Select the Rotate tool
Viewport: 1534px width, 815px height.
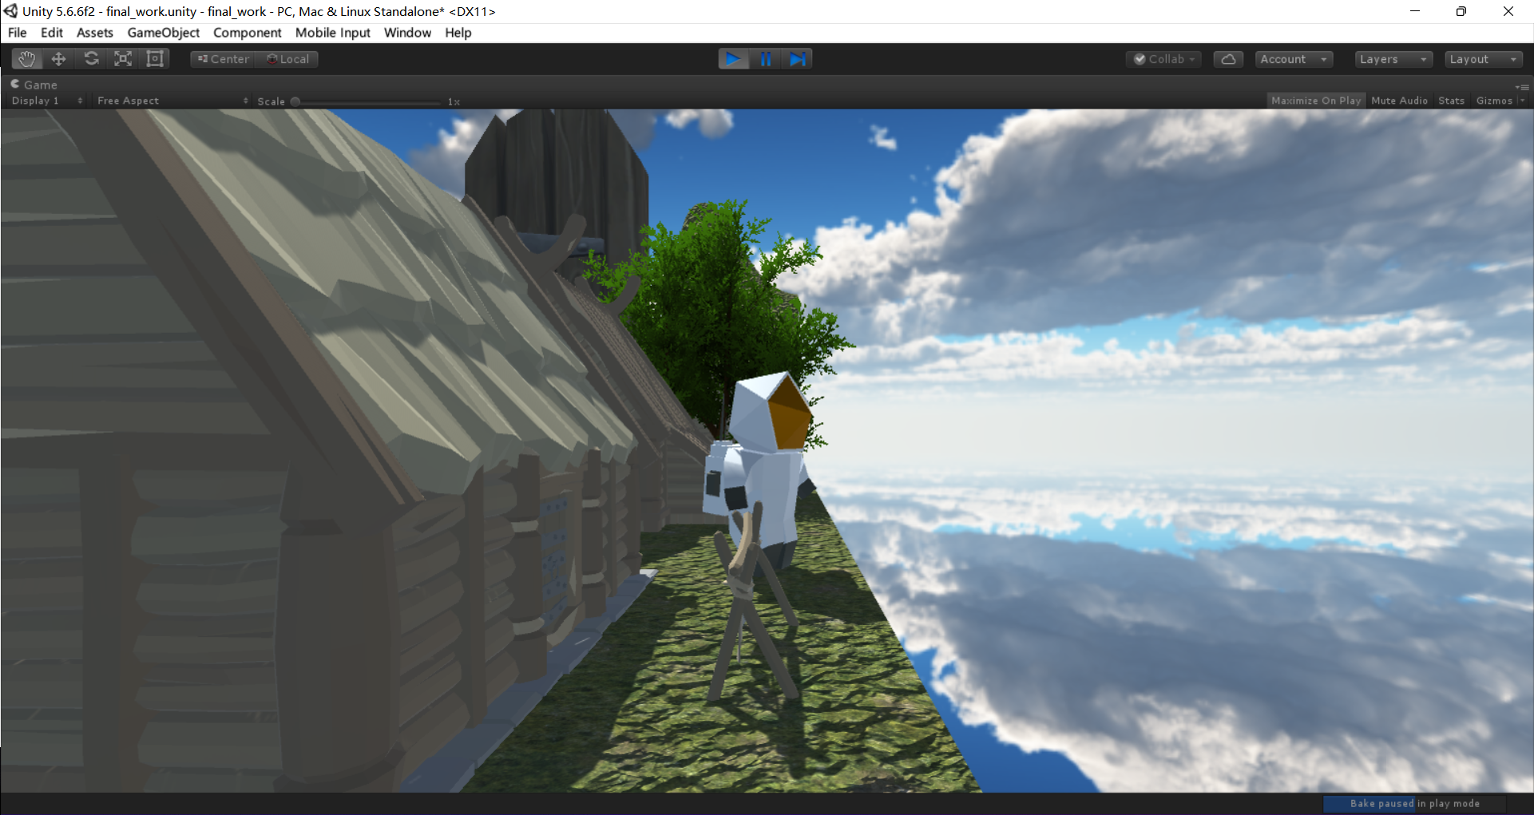click(x=91, y=59)
